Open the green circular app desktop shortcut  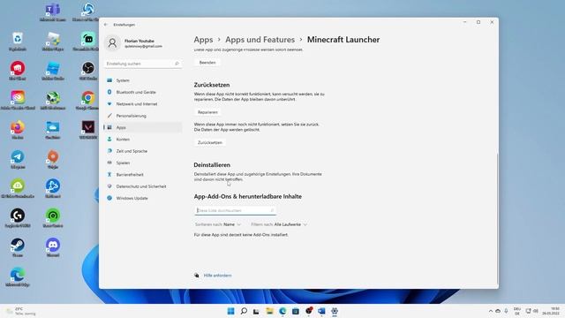coord(53,218)
